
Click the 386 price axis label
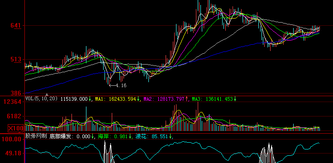[x=16, y=93]
